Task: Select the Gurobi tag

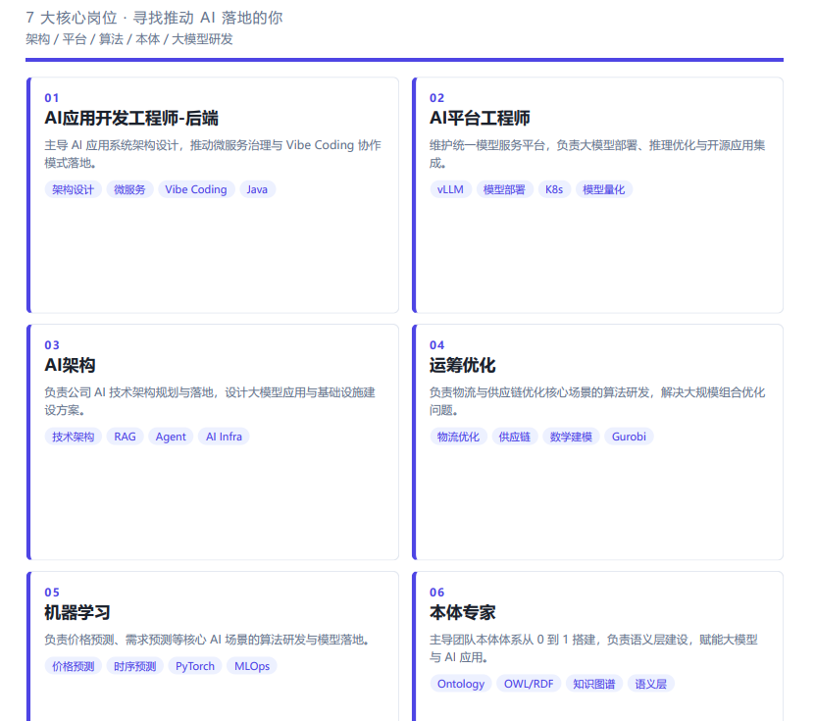Action: 629,437
